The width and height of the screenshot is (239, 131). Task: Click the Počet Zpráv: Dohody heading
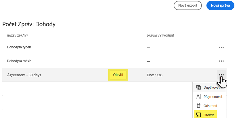(29, 24)
